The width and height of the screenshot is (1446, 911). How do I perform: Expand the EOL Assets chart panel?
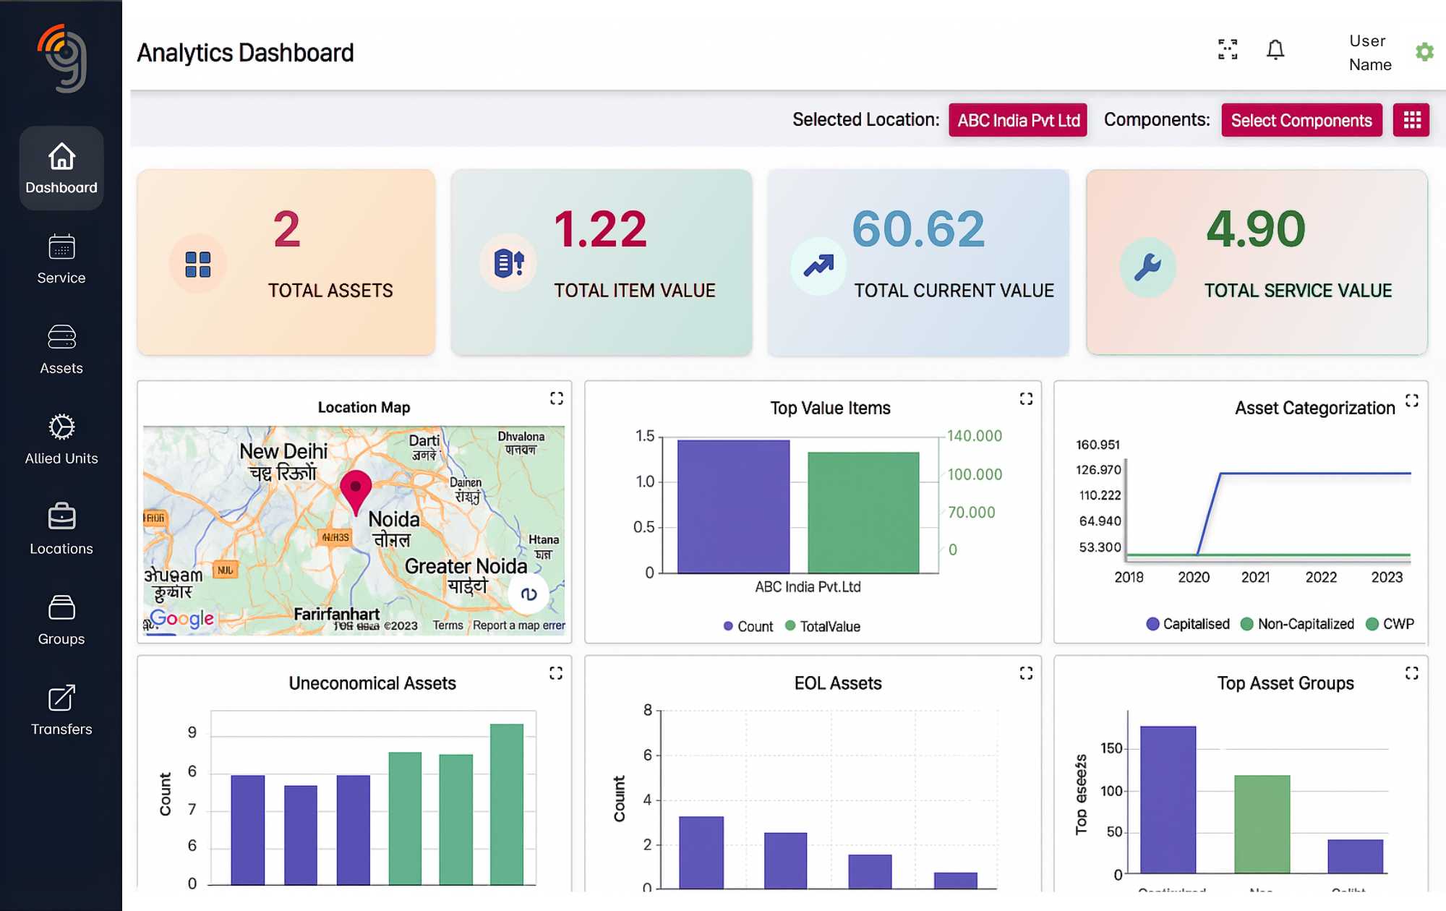[x=1026, y=673]
